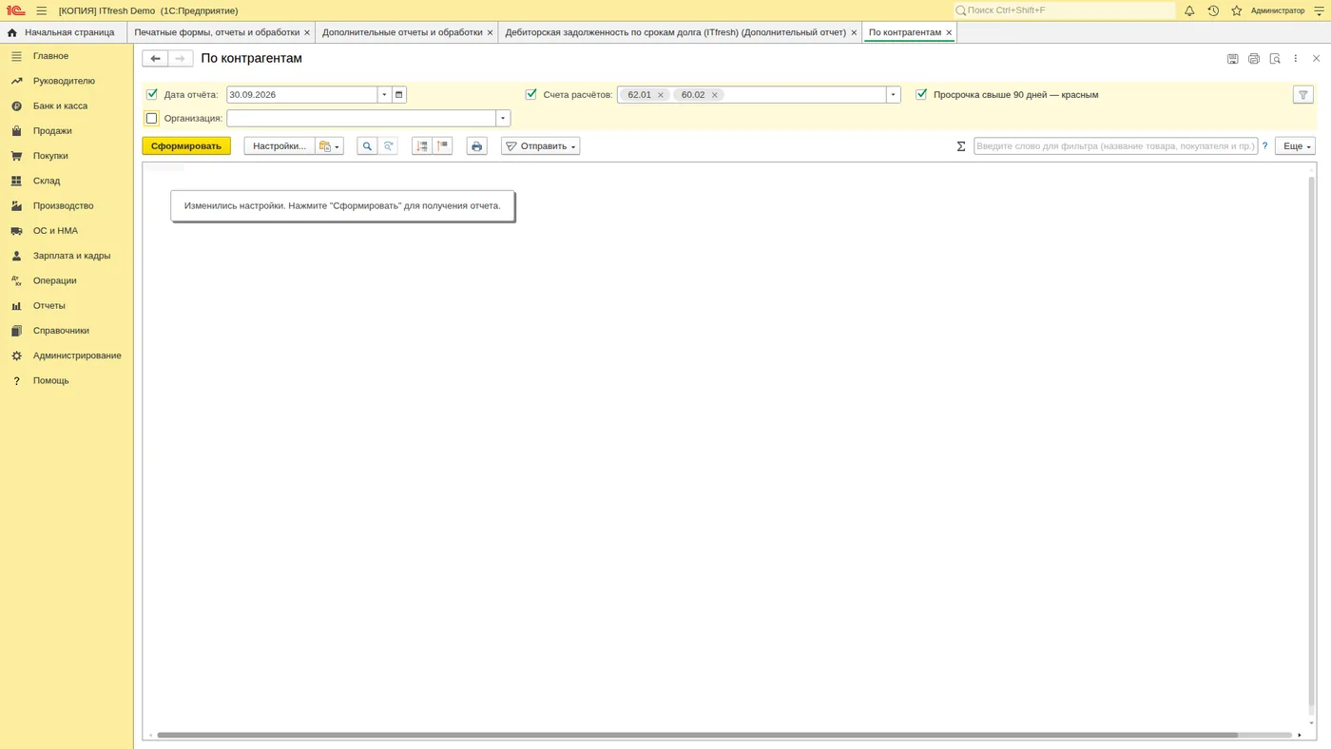
Task: Expand the Организация dropdown arrow
Action: tap(503, 119)
